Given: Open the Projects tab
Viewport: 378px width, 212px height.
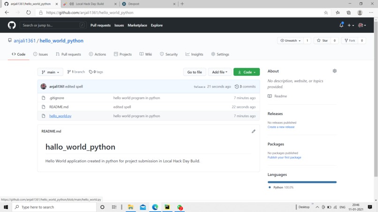Looking at the screenshot, I should coord(123,54).
